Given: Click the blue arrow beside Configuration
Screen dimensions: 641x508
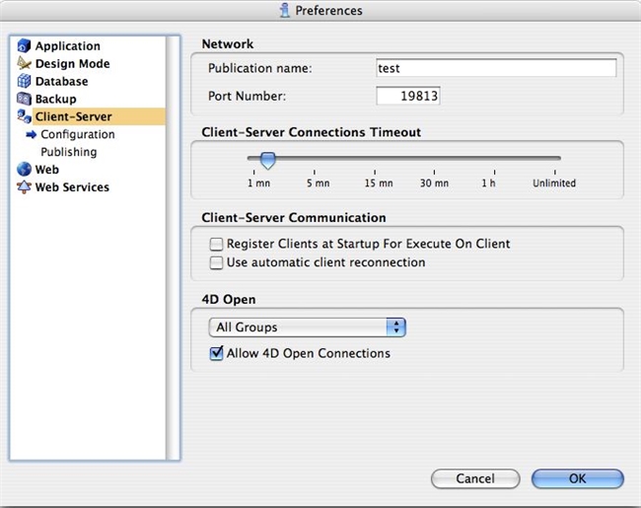Looking at the screenshot, I should pos(31,135).
